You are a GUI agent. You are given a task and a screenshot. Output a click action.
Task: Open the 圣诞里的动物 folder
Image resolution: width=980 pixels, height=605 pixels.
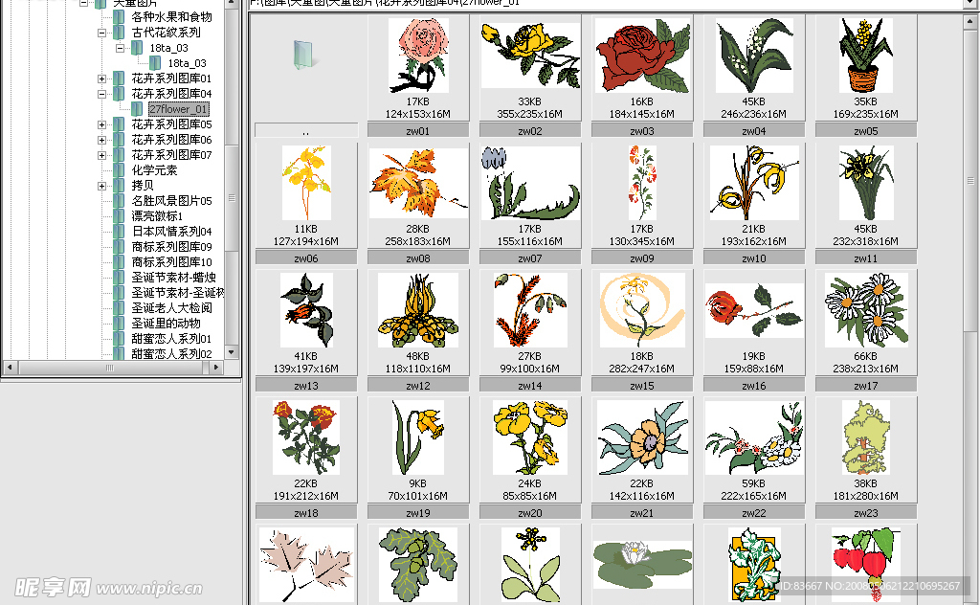(x=167, y=324)
